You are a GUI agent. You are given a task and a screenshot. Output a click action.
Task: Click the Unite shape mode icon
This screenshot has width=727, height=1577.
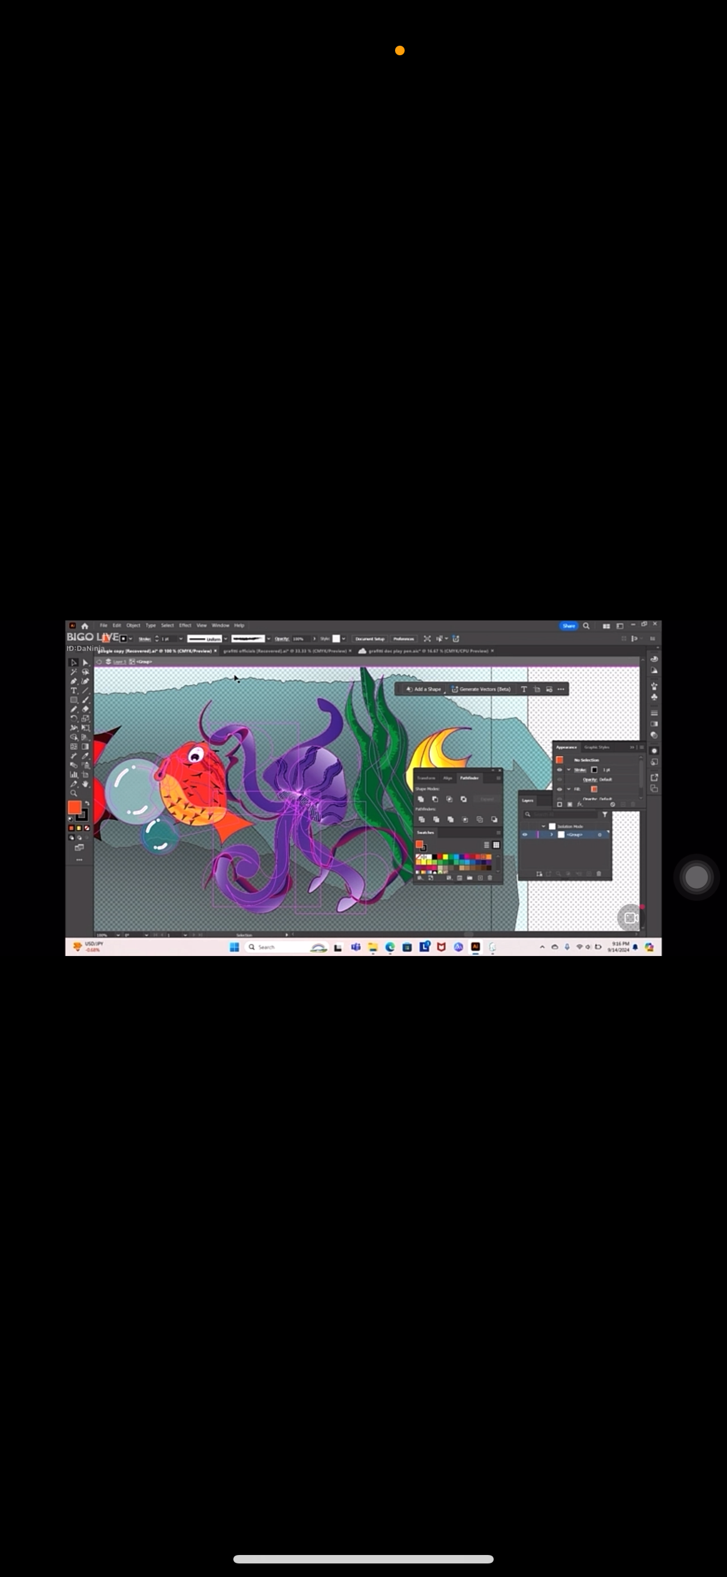421,800
